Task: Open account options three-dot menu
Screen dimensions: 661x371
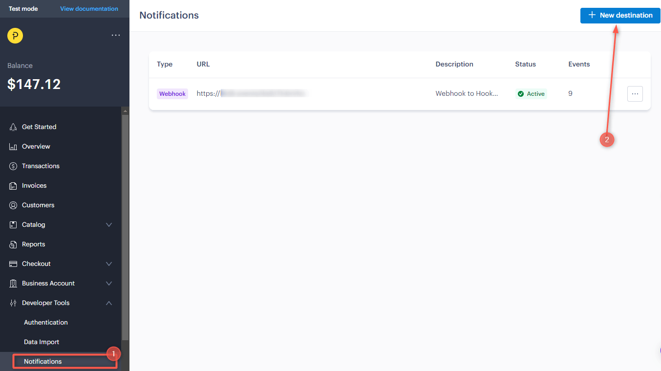Action: pos(116,35)
